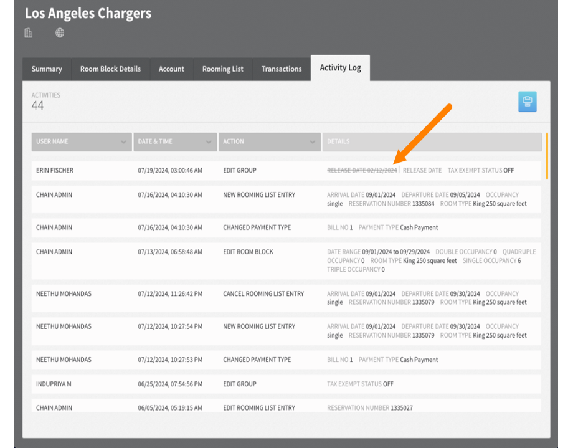Click the Details column header
This screenshot has height=448, width=573.
(432, 142)
